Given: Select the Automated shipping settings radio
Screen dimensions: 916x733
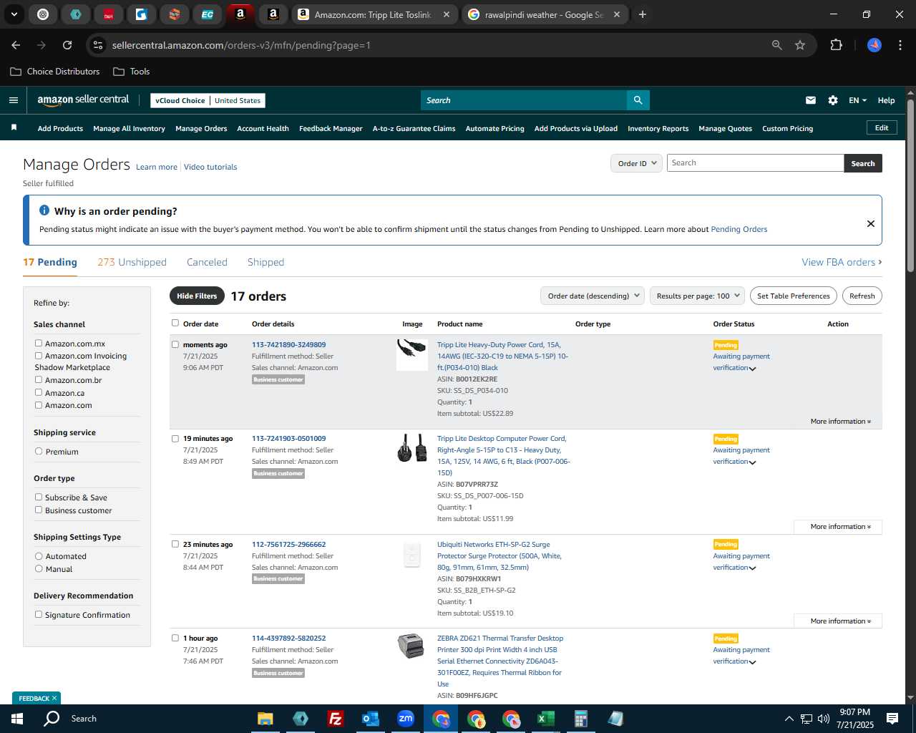Looking at the screenshot, I should point(39,555).
